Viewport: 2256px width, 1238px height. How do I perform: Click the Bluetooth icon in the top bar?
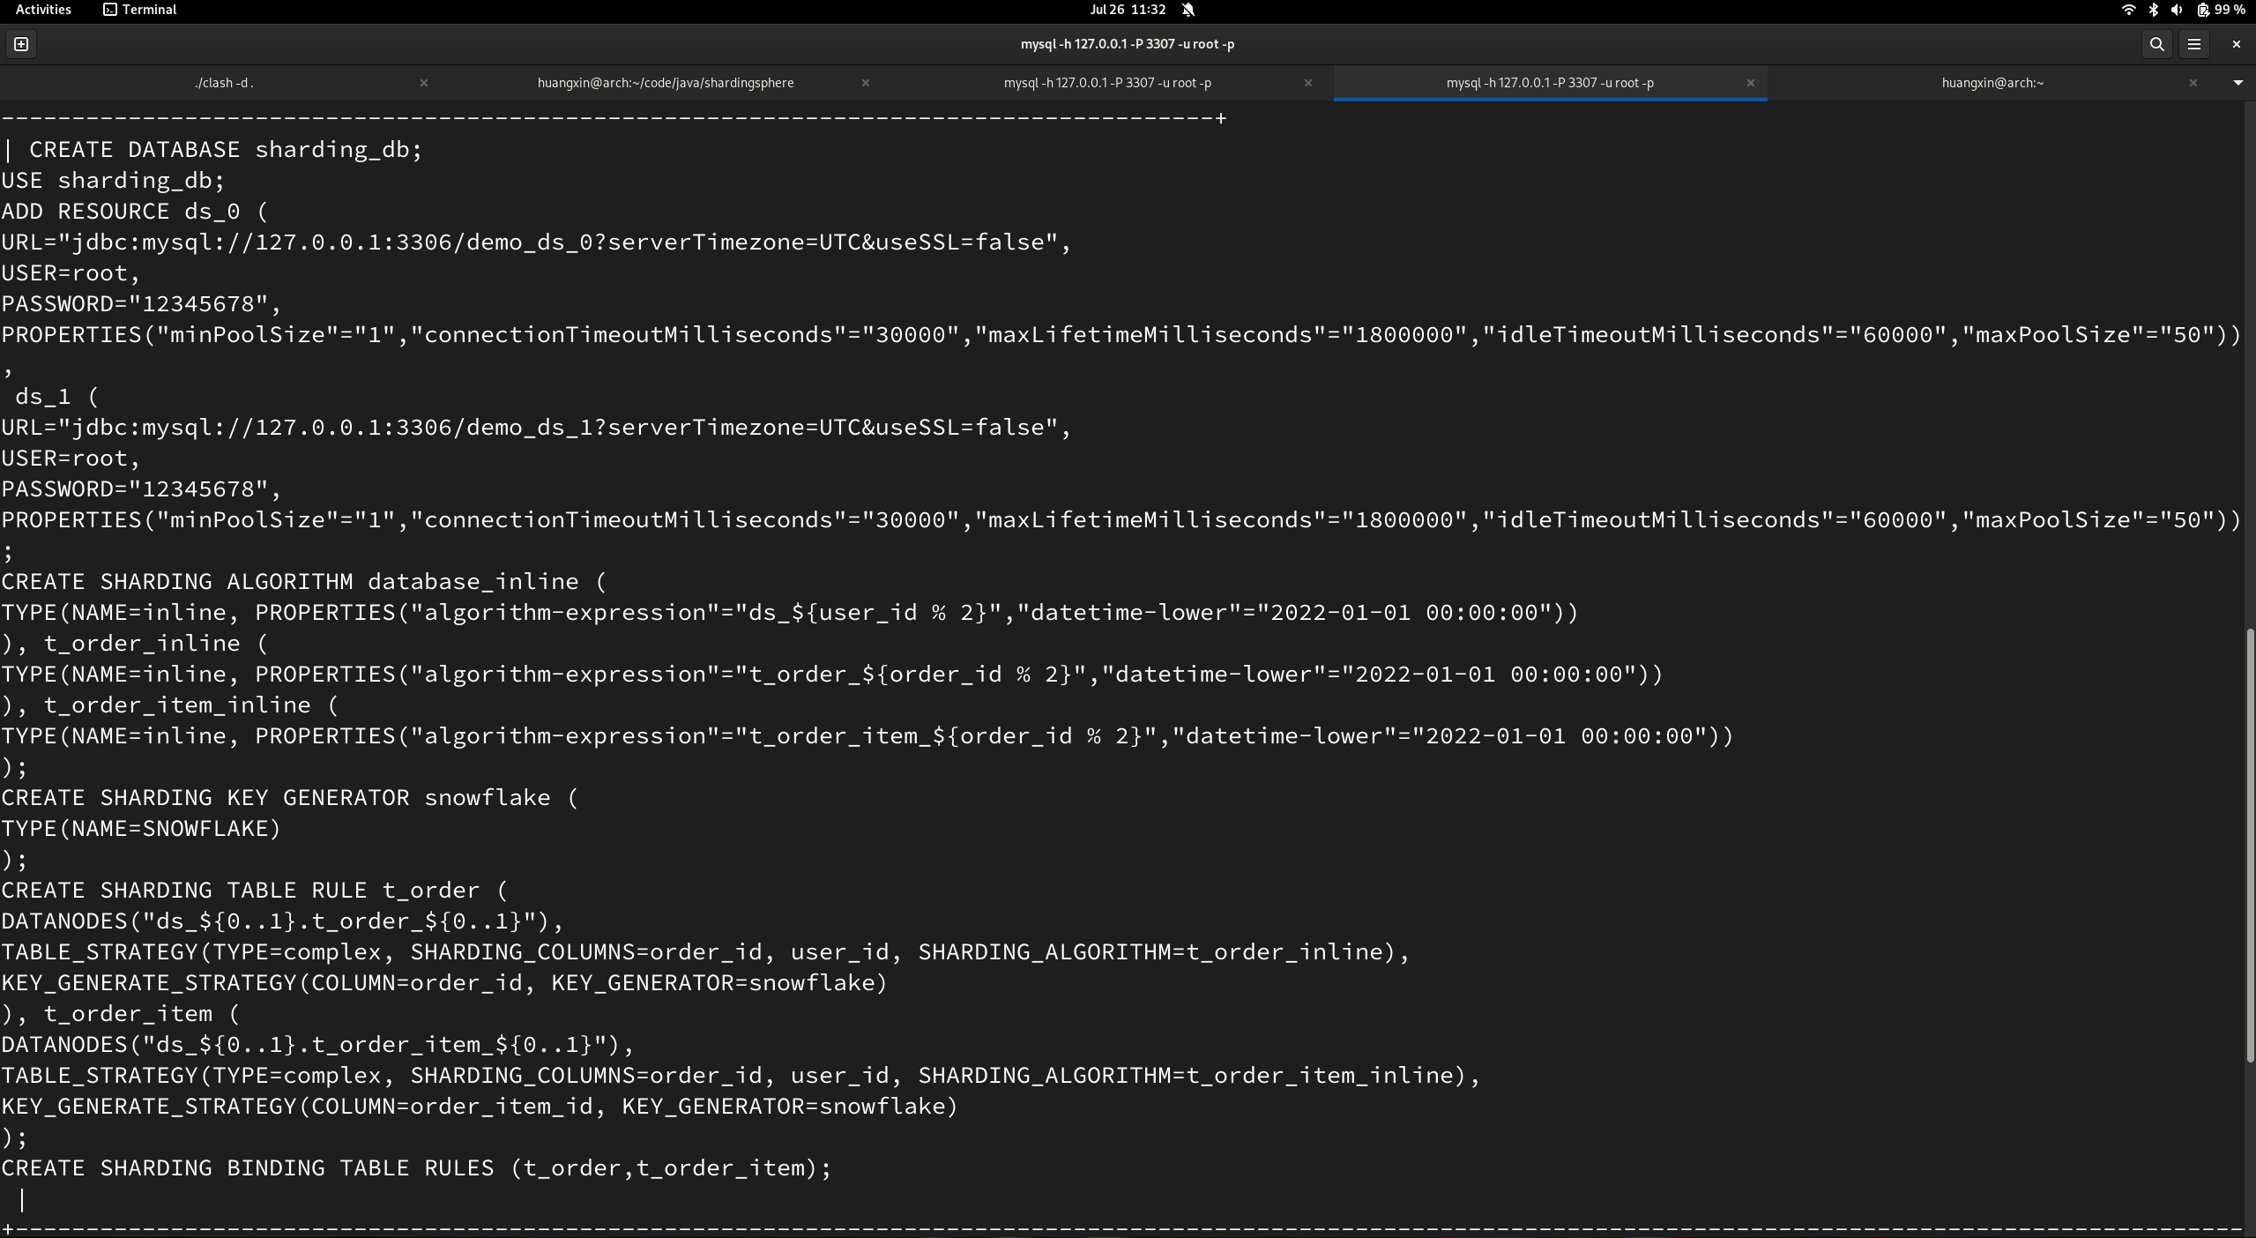tap(2153, 10)
